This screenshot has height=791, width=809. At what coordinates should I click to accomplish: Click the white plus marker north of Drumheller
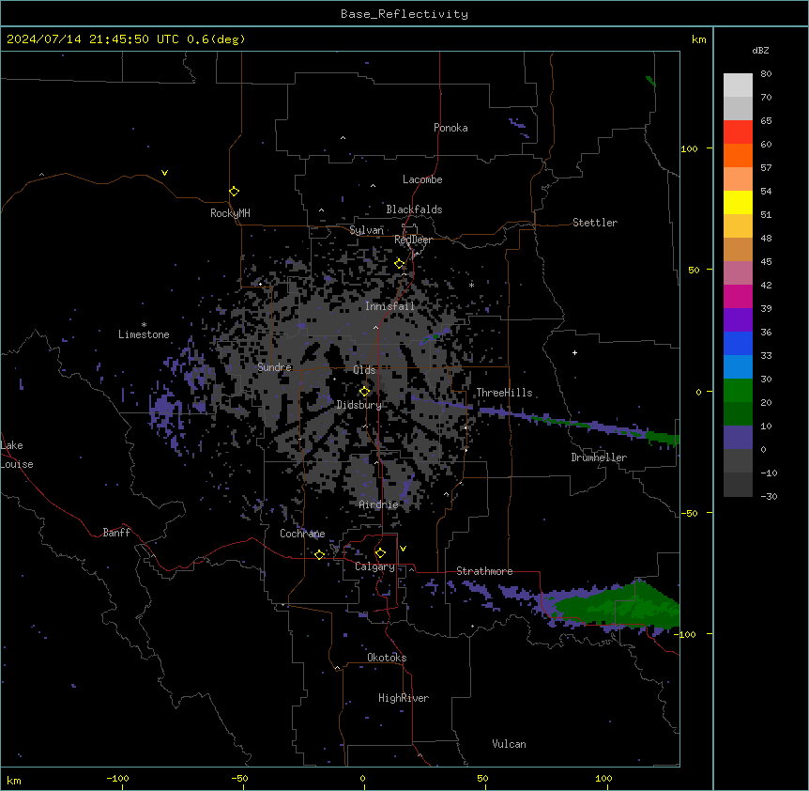click(574, 352)
